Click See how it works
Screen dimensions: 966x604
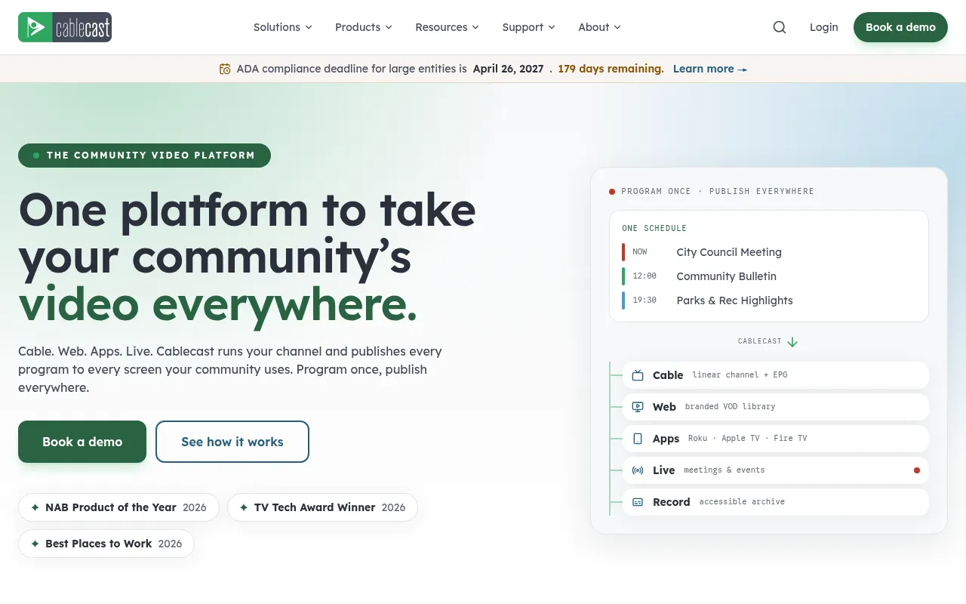click(232, 442)
